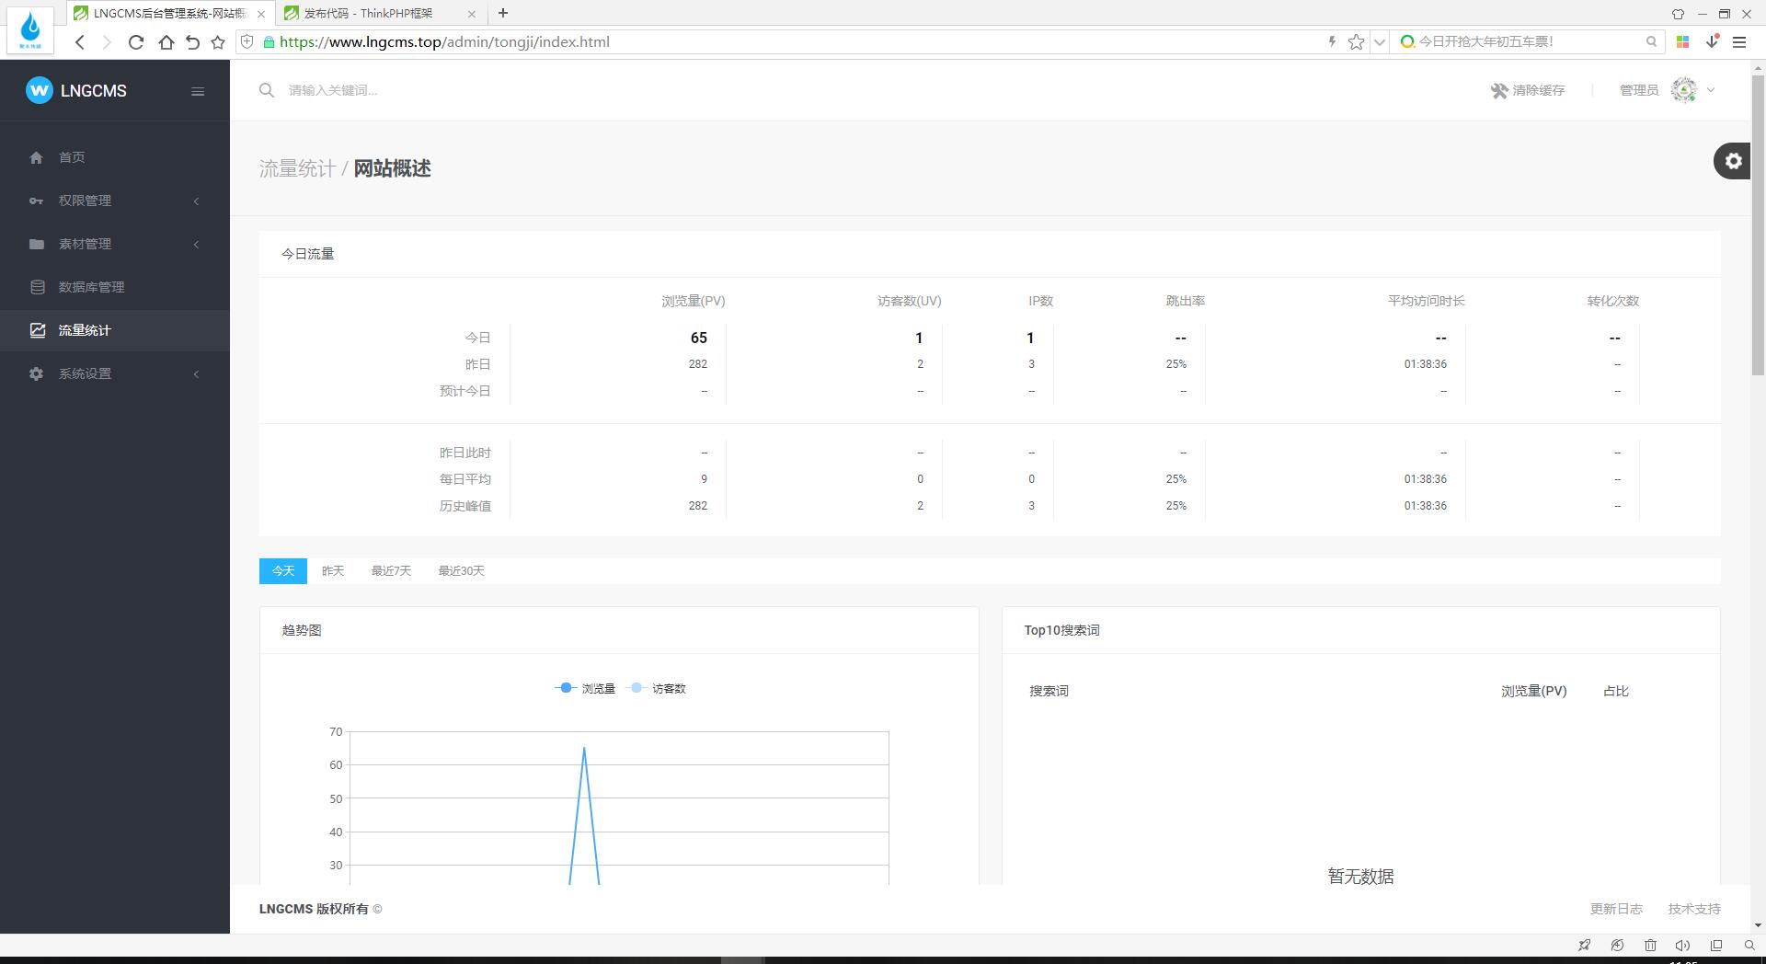Image resolution: width=1766 pixels, height=964 pixels.
Task: Click the LNGCMS logo icon
Action: (40, 90)
